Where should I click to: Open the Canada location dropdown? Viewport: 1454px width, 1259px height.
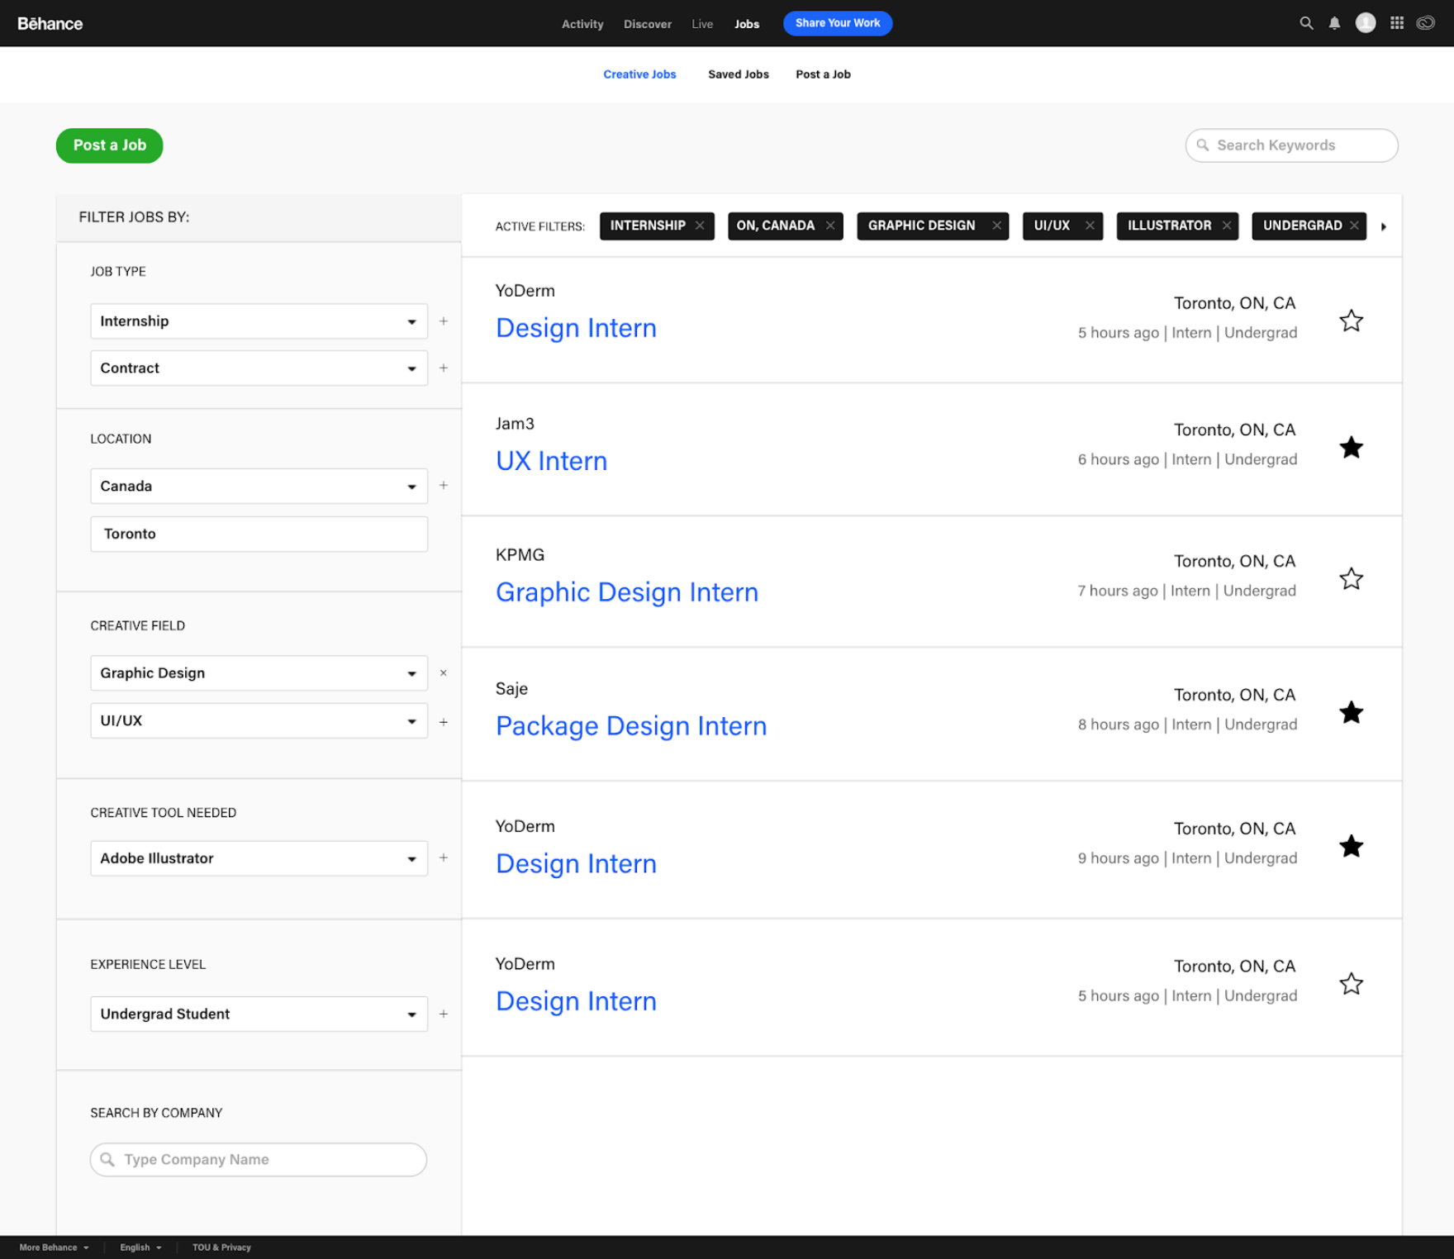[x=259, y=487]
